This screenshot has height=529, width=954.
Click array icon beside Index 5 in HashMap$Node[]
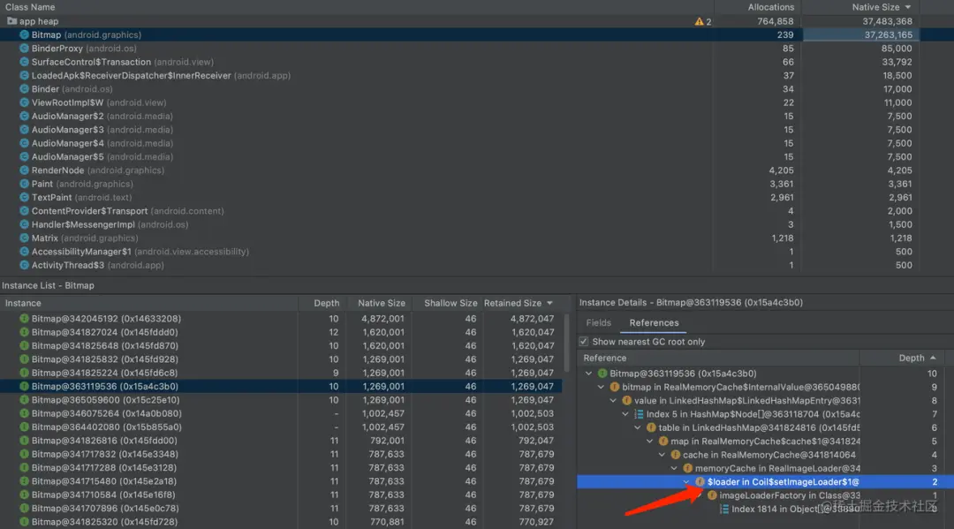[639, 414]
